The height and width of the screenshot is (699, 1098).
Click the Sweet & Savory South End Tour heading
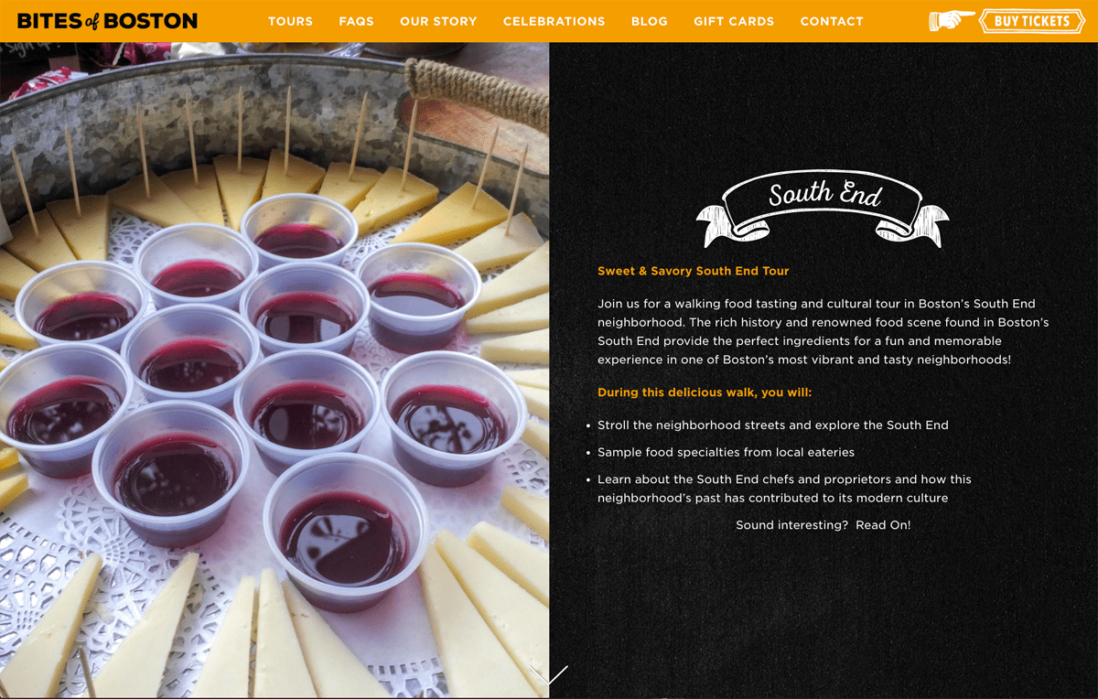click(693, 271)
